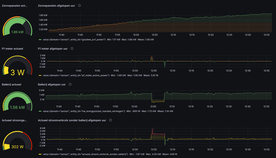Open Actueel stroomverbruik zonder batterij panel title
The width and height of the screenshot is (276, 158).
(72, 120)
